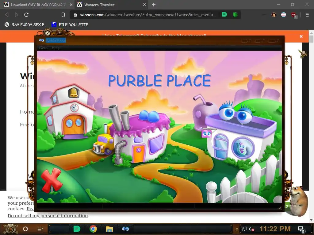Open network status tray icon

244,229
